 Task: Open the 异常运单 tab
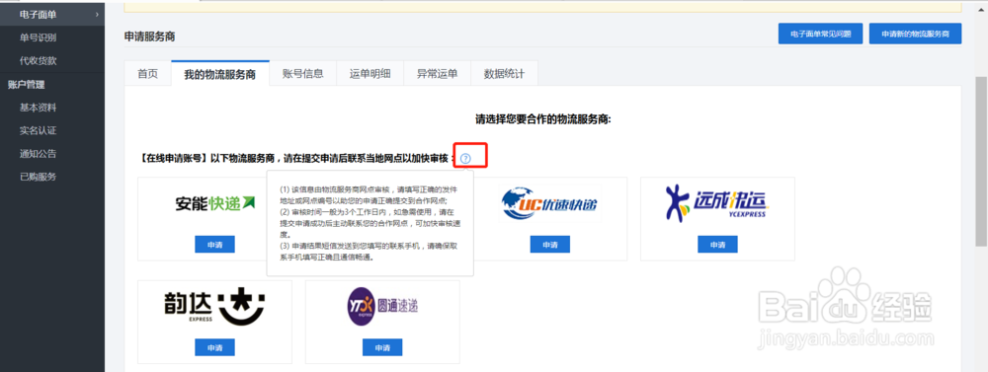point(437,74)
